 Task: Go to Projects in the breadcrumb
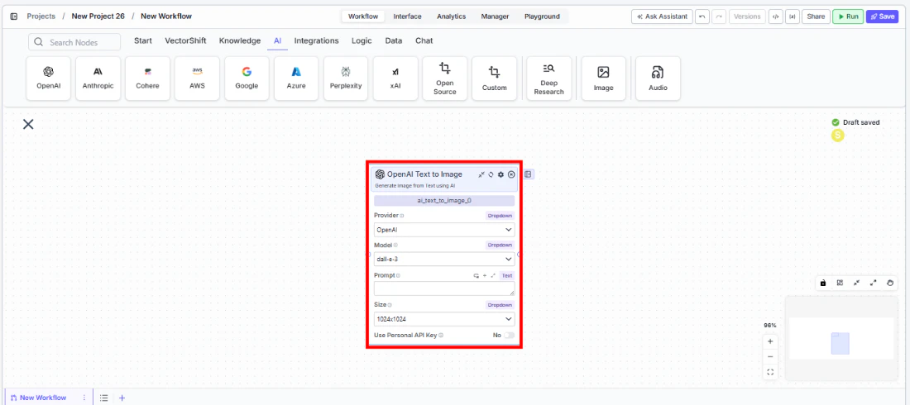(41, 17)
